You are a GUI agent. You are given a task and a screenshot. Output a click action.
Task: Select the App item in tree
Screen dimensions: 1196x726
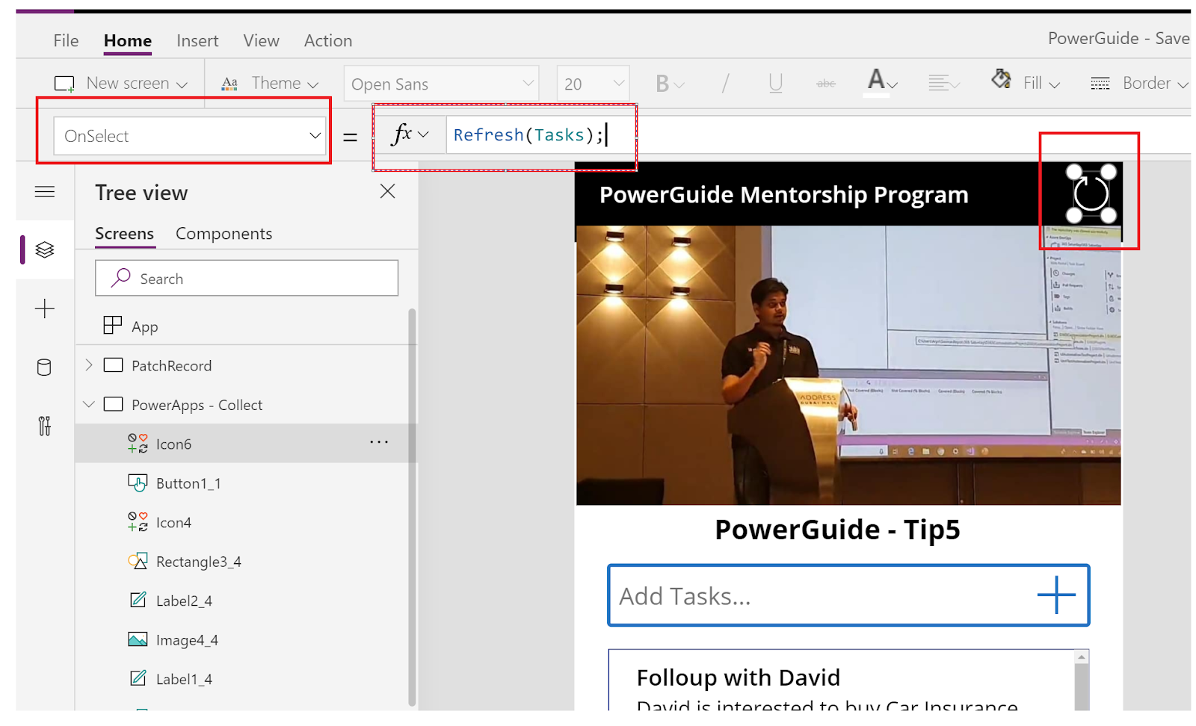coord(145,327)
